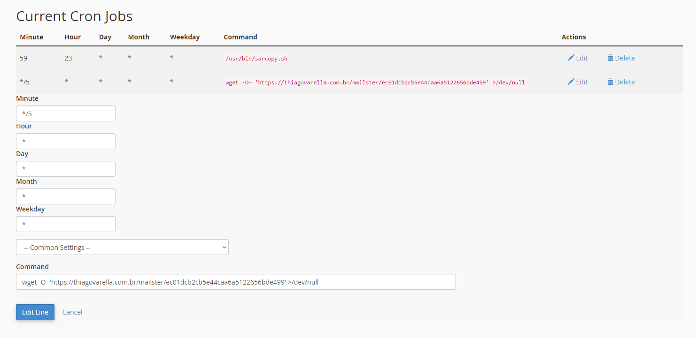
Task: Click the Command column header
Action: click(x=240, y=37)
